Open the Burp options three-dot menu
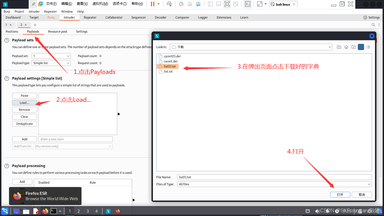Viewport: 384px width, 216px height. [379, 25]
